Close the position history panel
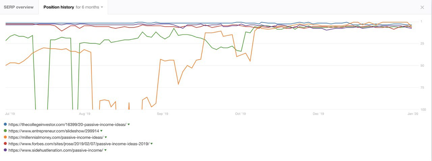This screenshot has height=161, width=432. 422,7
